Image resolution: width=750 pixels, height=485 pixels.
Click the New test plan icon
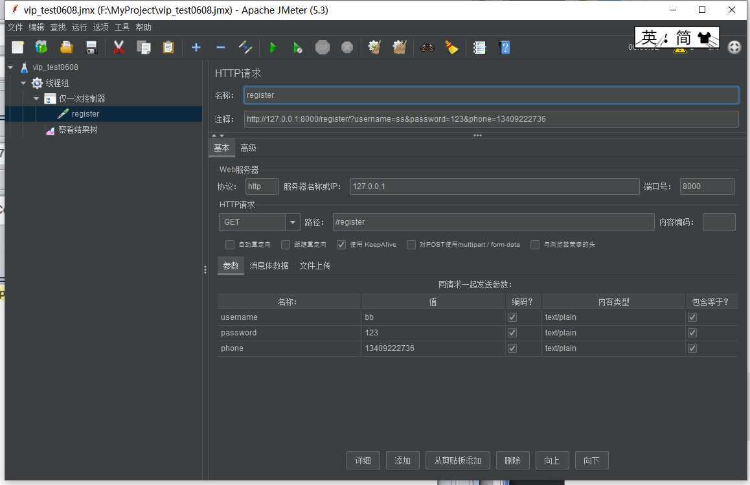pos(17,47)
